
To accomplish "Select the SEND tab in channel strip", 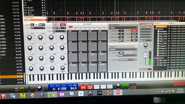I will pos(149,25).
